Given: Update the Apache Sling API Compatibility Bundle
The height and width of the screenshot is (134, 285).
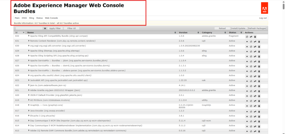Looking at the screenshot, I should (x=251, y=37).
